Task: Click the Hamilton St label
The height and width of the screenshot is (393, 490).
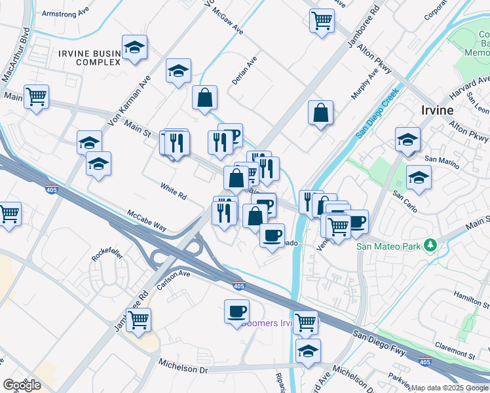Action: coord(471,300)
